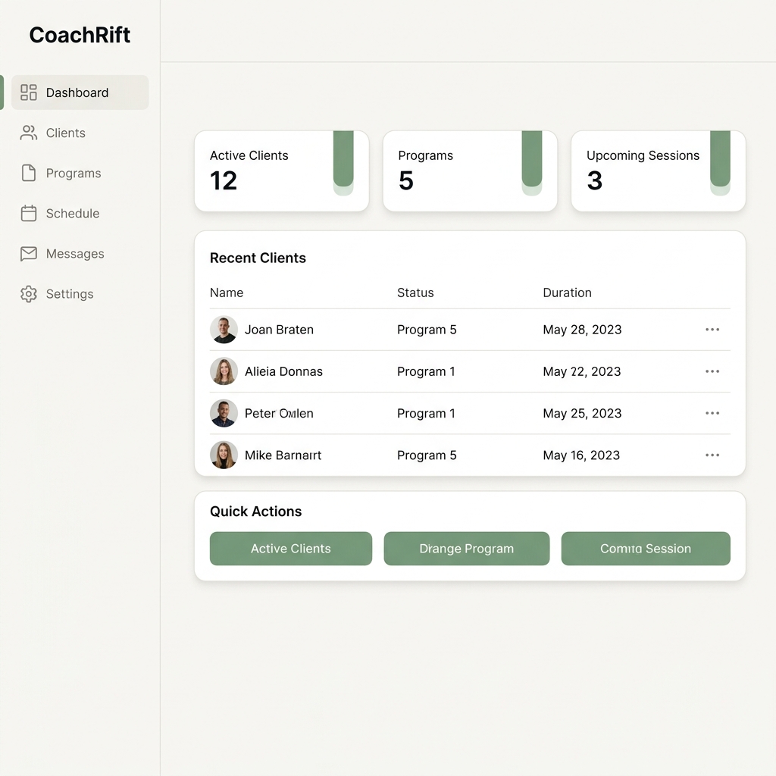The width and height of the screenshot is (776, 776).
Task: Select the name Peter Omlen
Action: pos(279,413)
